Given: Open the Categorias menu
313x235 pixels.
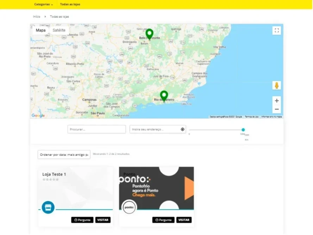Looking at the screenshot, I should (44, 4).
